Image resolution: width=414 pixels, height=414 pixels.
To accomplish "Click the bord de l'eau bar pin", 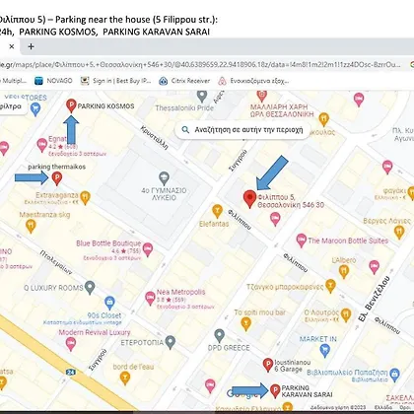I will (125, 379).
